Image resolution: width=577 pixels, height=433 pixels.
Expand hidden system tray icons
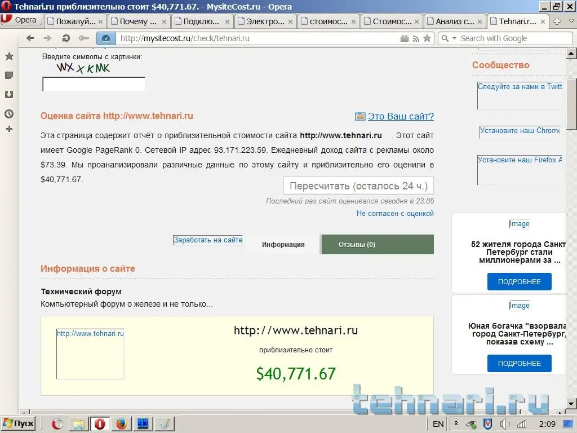(456, 424)
